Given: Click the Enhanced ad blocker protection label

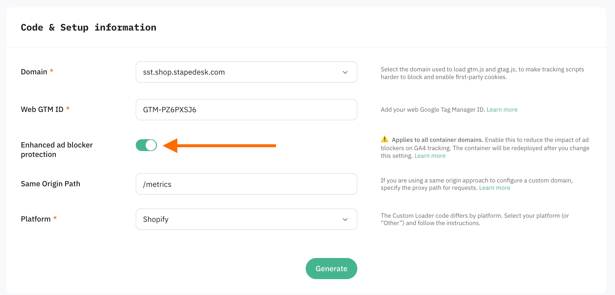Looking at the screenshot, I should coord(57,149).
